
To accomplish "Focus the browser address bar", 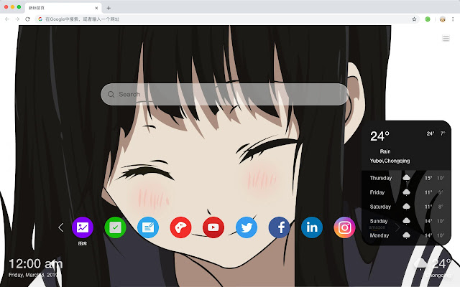I will (x=227, y=19).
